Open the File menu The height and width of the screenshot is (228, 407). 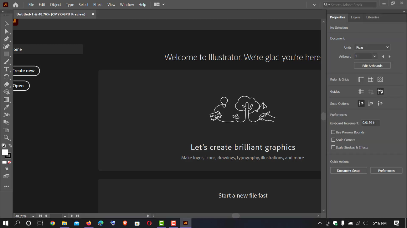(31, 5)
